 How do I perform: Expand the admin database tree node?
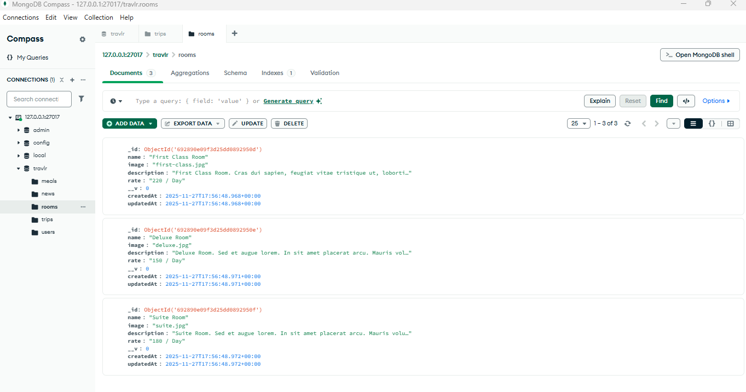coord(19,130)
